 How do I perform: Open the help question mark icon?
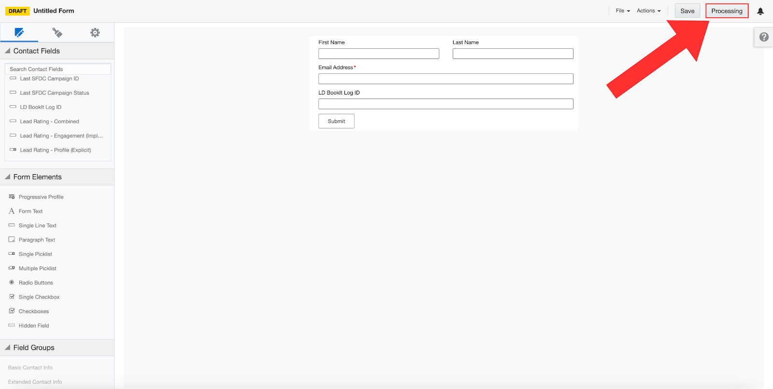[764, 37]
